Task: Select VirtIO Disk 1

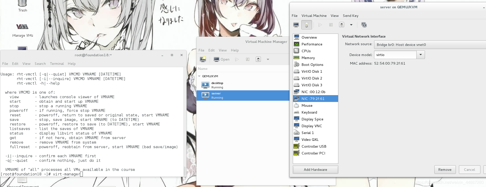Action: (316, 71)
